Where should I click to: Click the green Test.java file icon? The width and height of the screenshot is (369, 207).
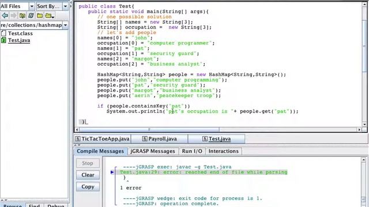pyautogui.click(x=3, y=40)
